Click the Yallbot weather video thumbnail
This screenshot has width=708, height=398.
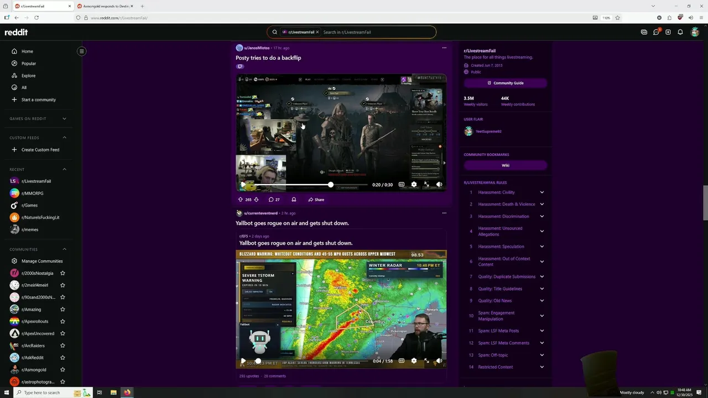[x=341, y=310]
